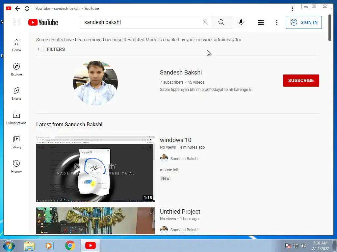Click the '7 subscribers • 45 videos' text
This screenshot has height=252, width=337.
[182, 82]
